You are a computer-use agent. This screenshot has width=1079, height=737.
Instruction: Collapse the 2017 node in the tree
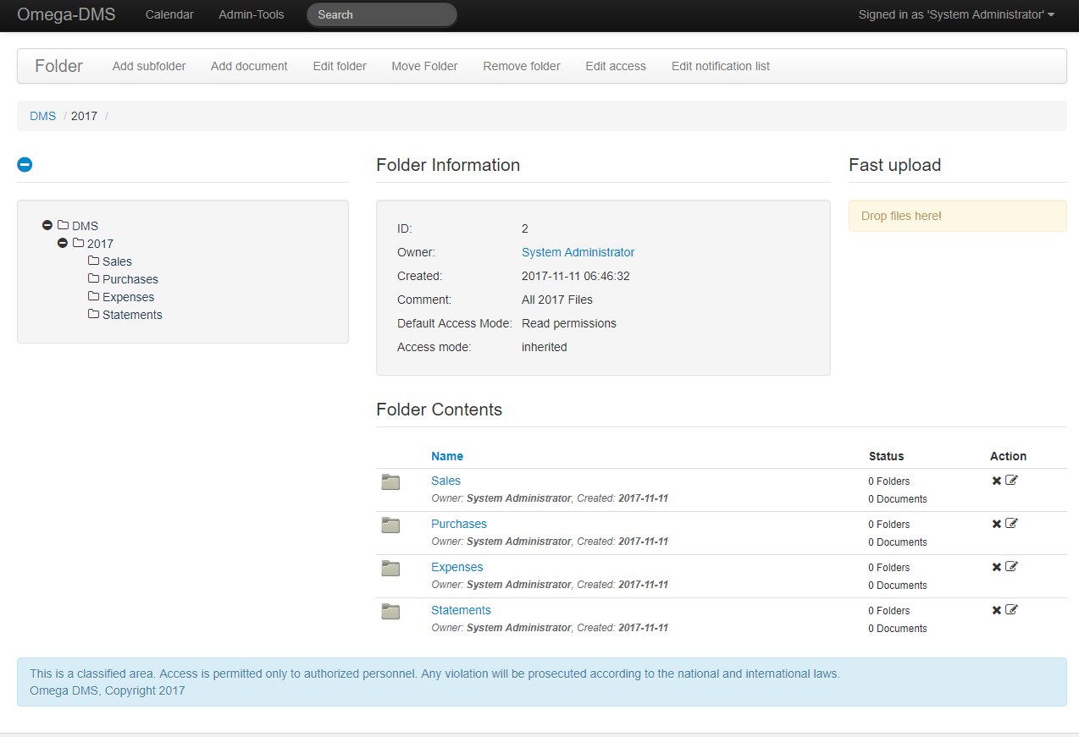63,243
